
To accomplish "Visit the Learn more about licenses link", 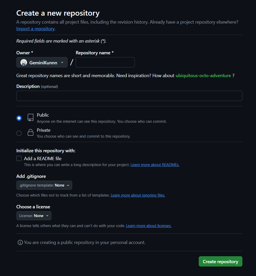I will coord(149,226).
